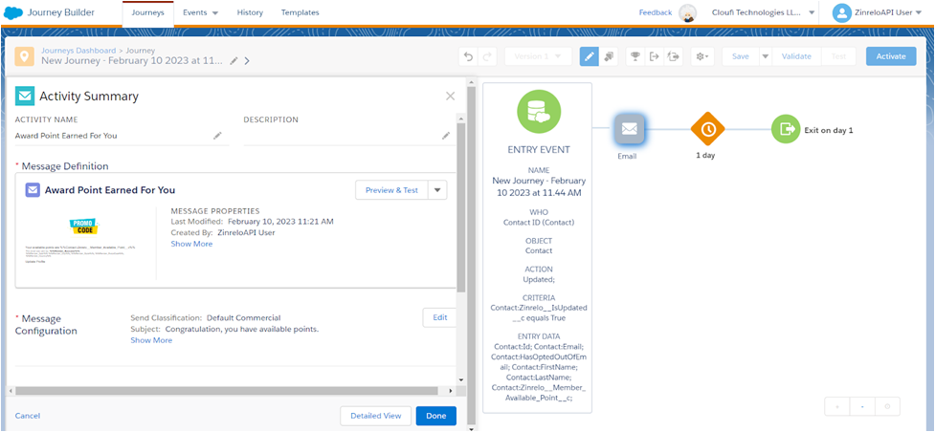935x432 pixels.
Task: Click Done button
Action: click(x=435, y=416)
